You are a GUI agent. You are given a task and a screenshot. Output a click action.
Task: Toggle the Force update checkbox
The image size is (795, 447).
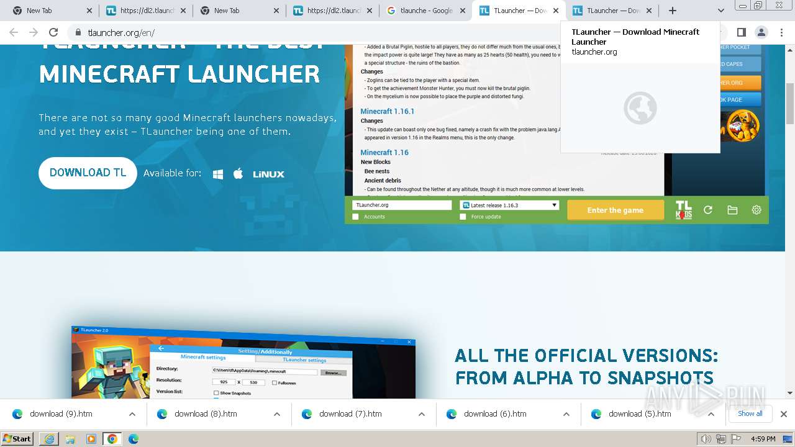pos(463,217)
